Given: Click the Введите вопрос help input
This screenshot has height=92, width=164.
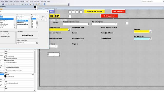Looking at the screenshot, I should point(152,1).
